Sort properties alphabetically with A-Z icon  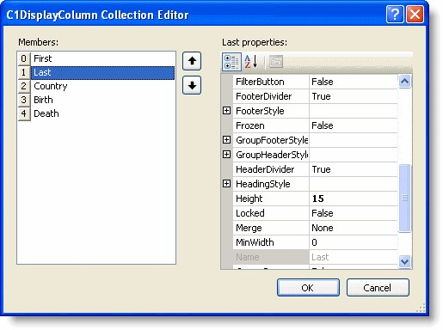(251, 62)
